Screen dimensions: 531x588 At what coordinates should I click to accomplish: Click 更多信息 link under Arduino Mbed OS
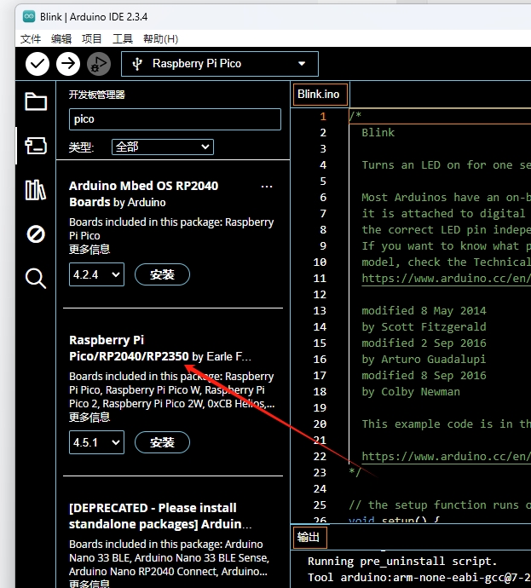(89, 250)
